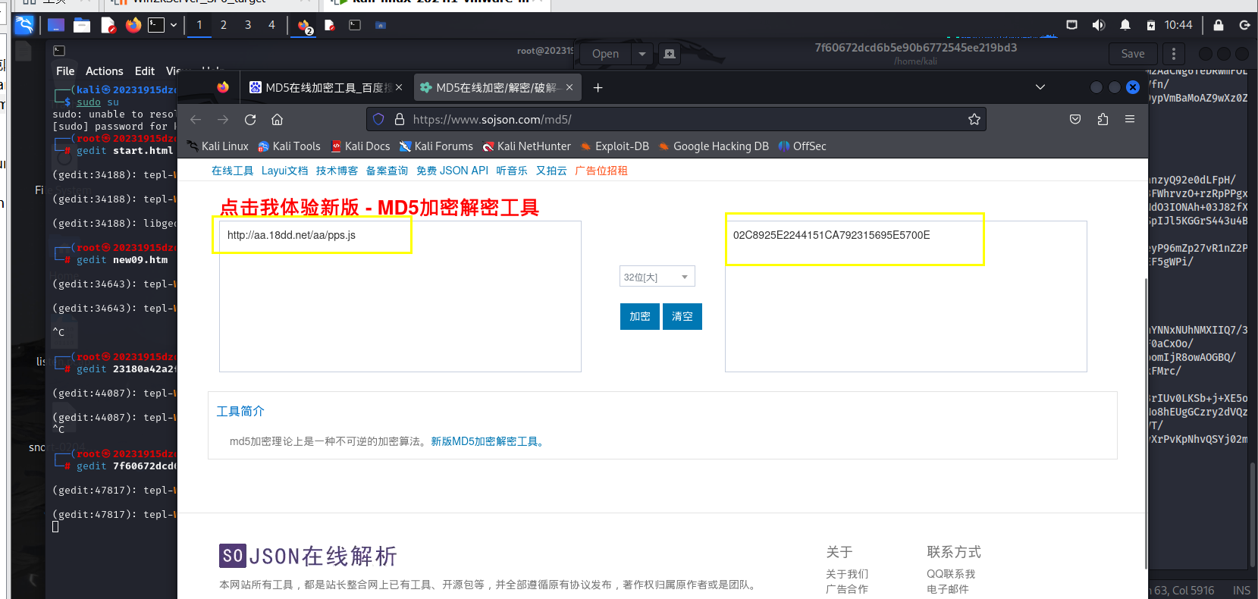Save the page to Pocket
The width and height of the screenshot is (1258, 599).
(x=1075, y=119)
